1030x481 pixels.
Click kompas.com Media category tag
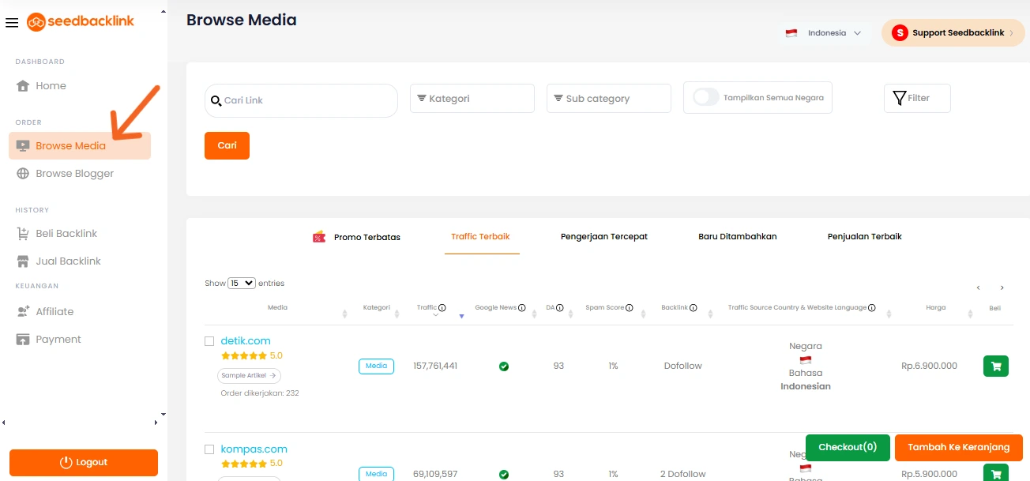coord(376,474)
